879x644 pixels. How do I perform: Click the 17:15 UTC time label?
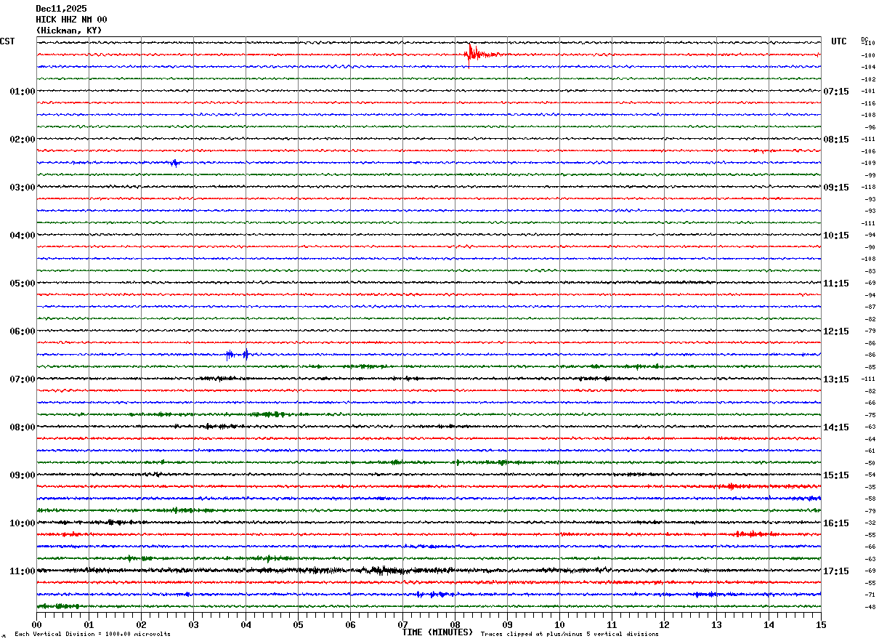(x=835, y=571)
